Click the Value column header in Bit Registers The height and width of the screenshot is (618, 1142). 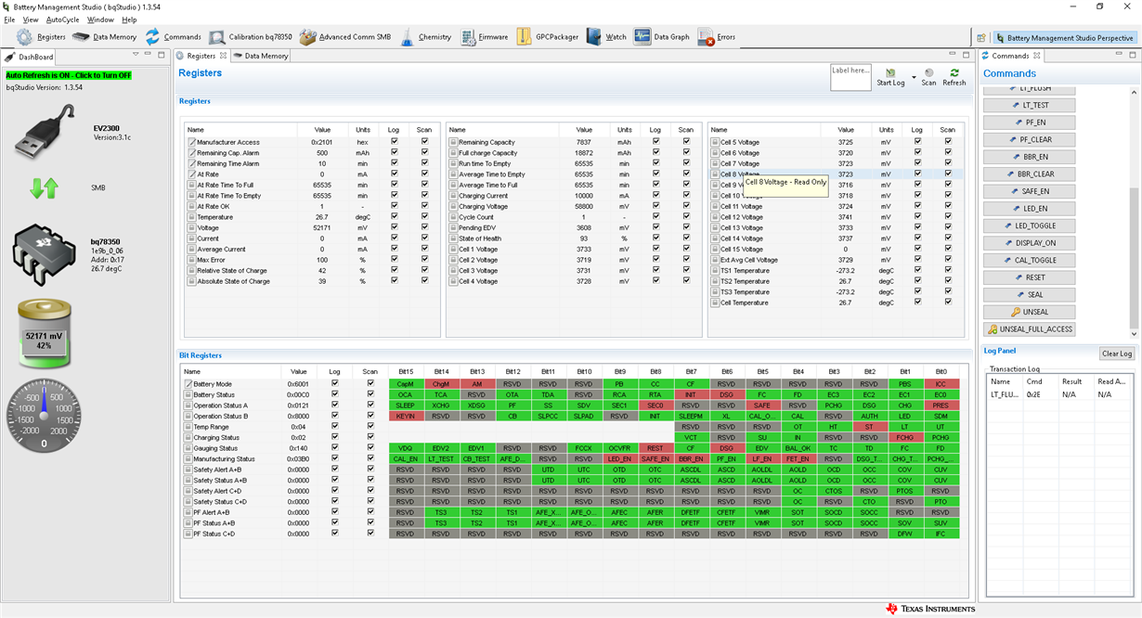pyautogui.click(x=298, y=371)
